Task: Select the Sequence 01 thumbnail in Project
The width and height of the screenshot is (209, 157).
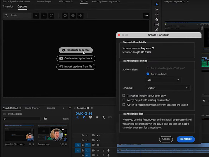Action: [x=52, y=133]
